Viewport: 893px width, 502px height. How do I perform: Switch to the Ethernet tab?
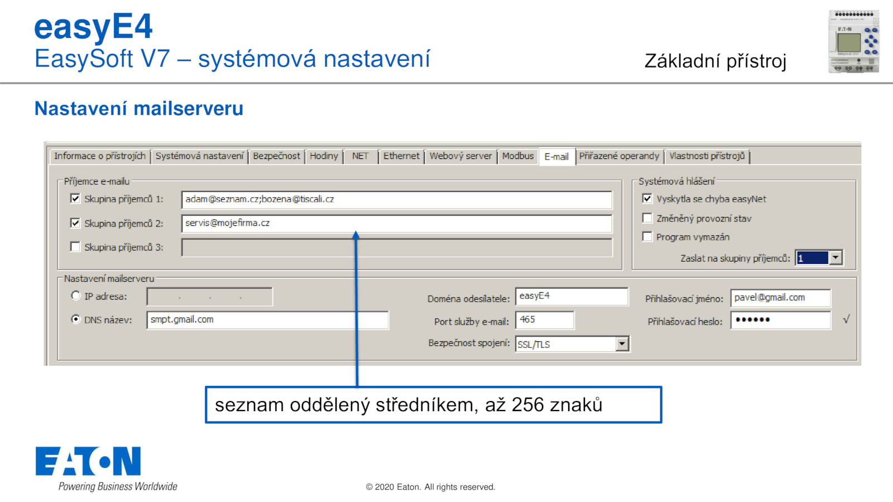click(x=401, y=156)
